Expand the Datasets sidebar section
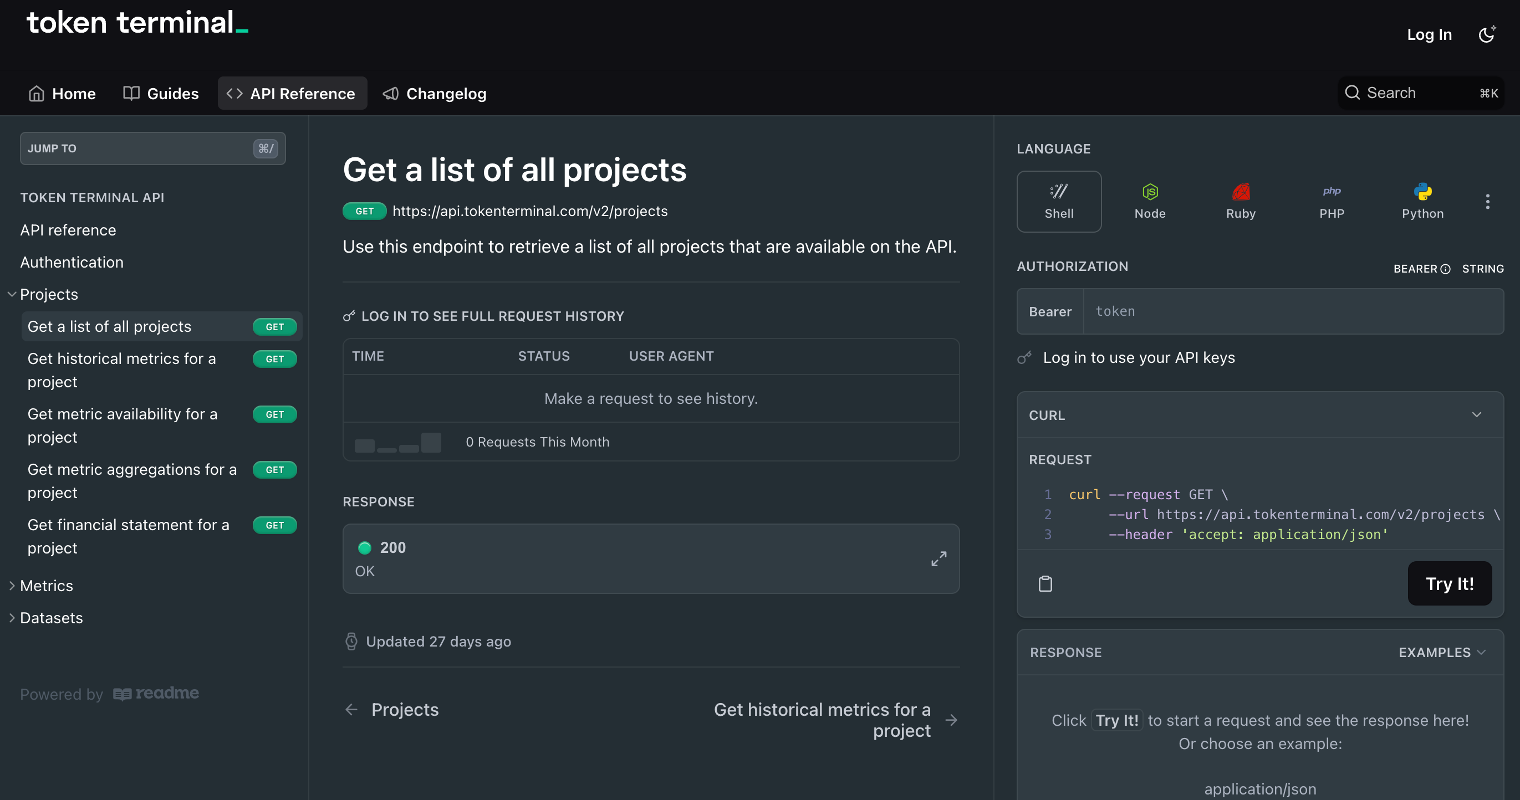This screenshot has width=1520, height=800. tap(12, 617)
